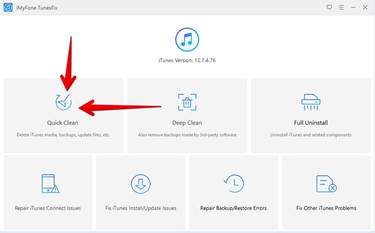This screenshot has width=375, height=233.
Task: Click the Repair iTunes Connect Issues device icon
Action: pos(50,184)
